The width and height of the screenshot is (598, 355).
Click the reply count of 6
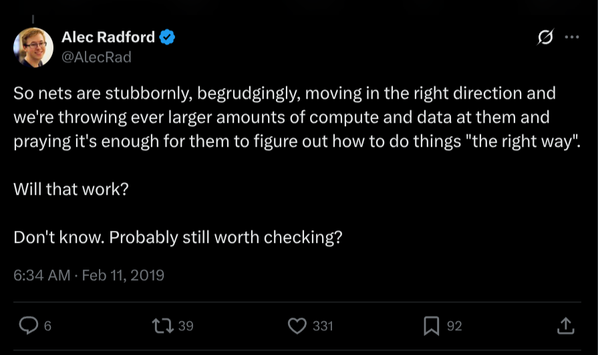coord(47,326)
